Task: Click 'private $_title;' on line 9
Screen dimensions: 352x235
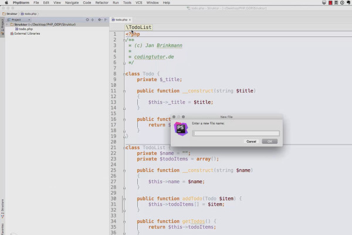Action: 160,80
